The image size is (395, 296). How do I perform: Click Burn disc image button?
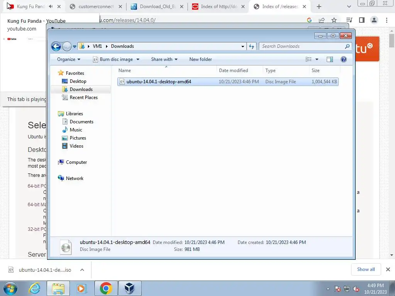pos(113,59)
